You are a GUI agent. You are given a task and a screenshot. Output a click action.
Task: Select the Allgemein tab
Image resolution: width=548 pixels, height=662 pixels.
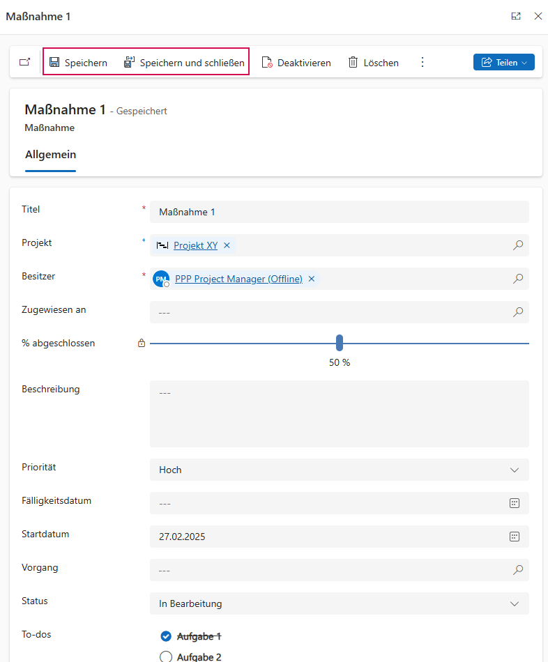click(x=50, y=155)
